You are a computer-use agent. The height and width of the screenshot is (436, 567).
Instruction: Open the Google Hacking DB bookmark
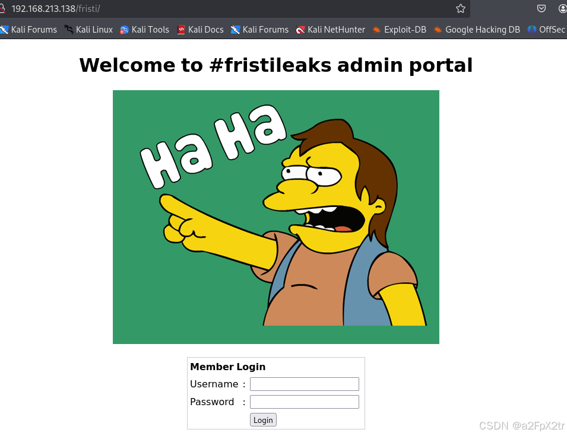(477, 30)
